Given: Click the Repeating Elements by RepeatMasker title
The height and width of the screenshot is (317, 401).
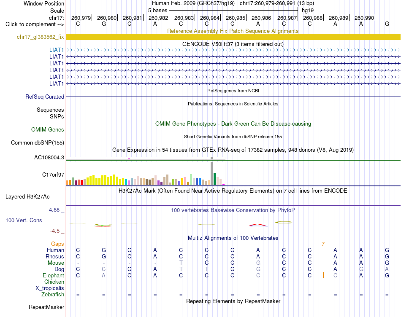Looking at the screenshot, I should point(233,301).
